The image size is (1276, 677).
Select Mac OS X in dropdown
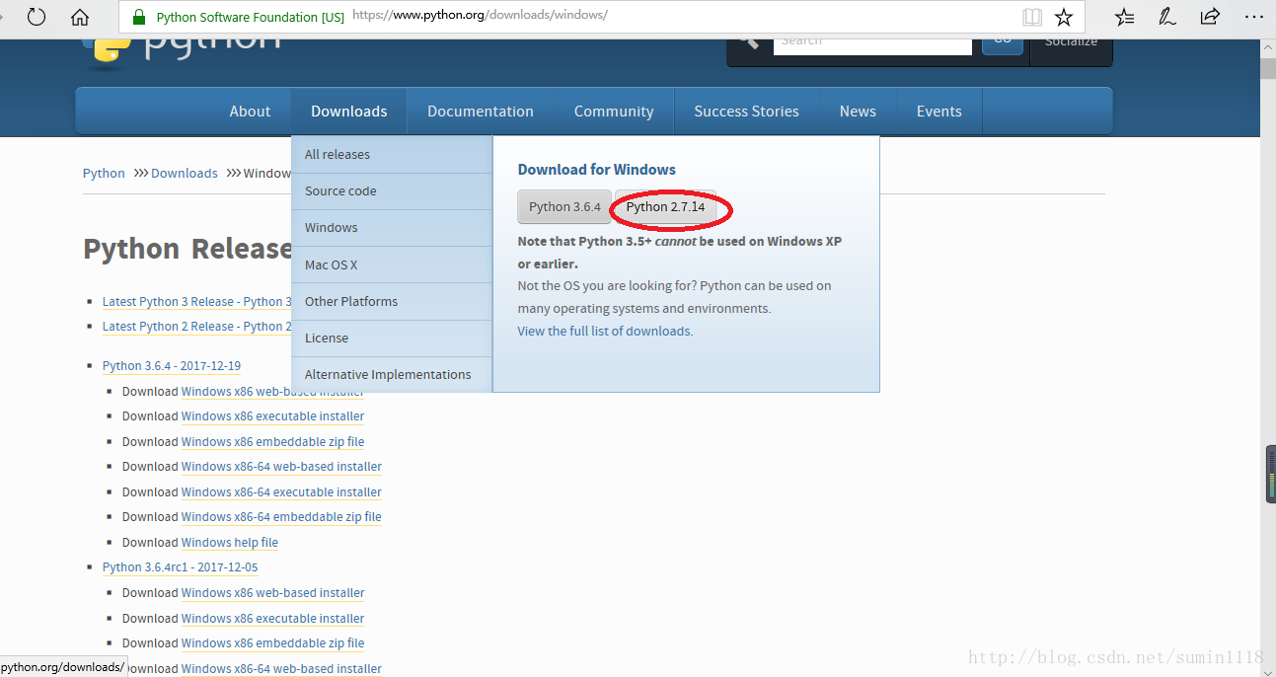(392, 264)
